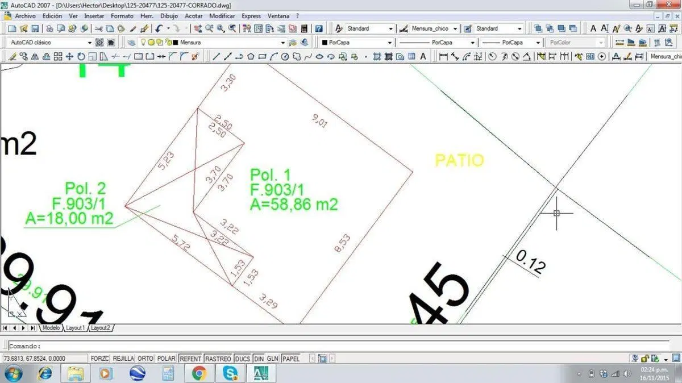Image resolution: width=682 pixels, height=383 pixels.
Task: Click the Pan realtime icon
Action: 197,28
